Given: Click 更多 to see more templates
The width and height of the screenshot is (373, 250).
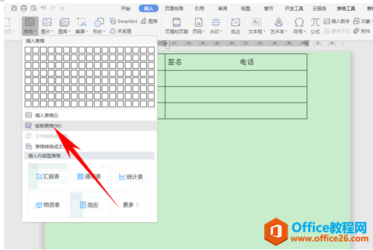Looking at the screenshot, I should [131, 205].
